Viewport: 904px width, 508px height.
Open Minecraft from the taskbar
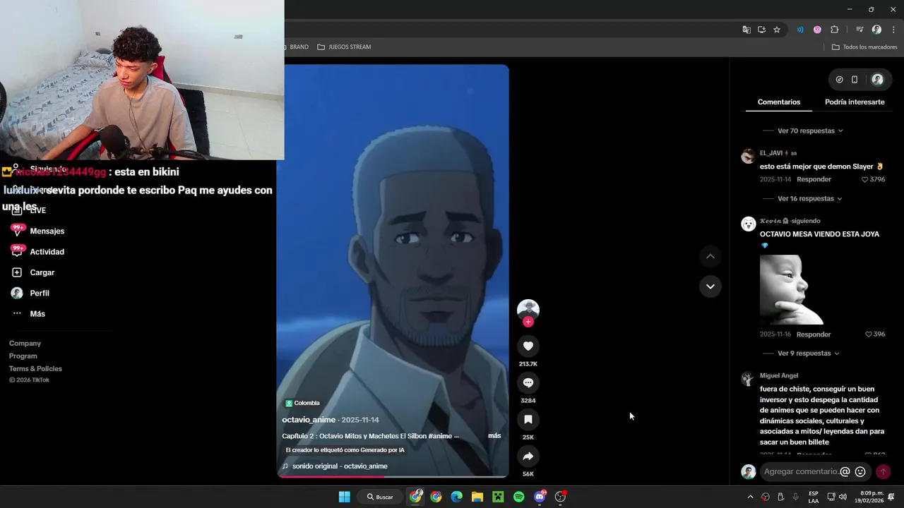tap(498, 497)
